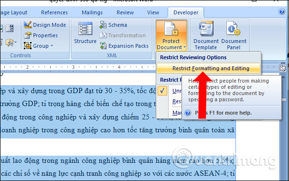
Task: Open control Properties in the ribbon
Action: coord(41,35)
